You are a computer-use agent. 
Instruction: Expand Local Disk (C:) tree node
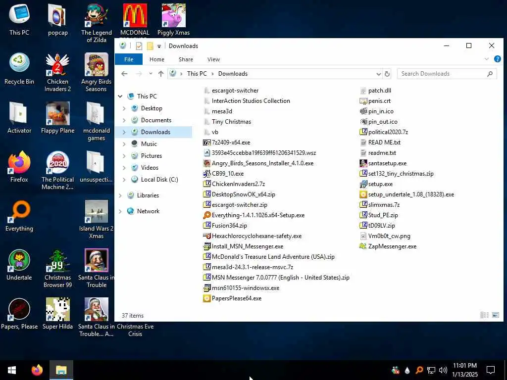[124, 180]
